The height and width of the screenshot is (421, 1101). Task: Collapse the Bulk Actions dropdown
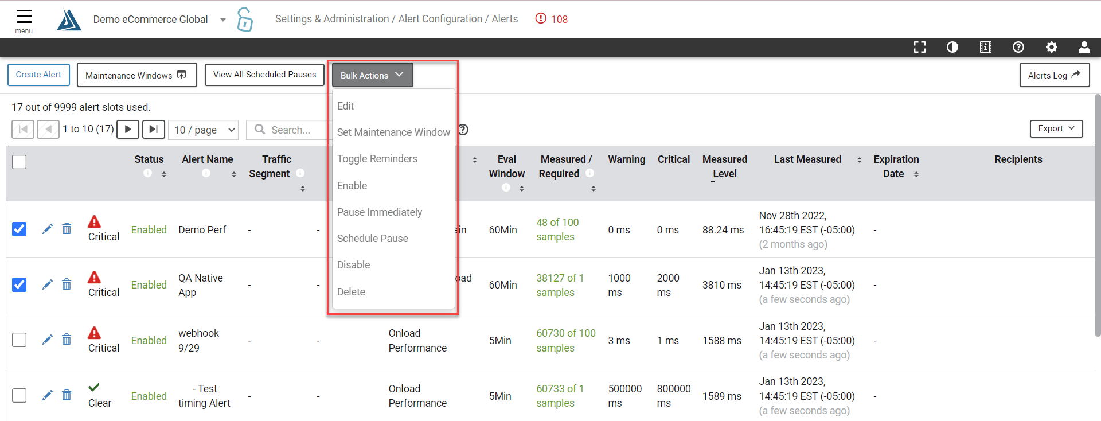[x=372, y=75]
